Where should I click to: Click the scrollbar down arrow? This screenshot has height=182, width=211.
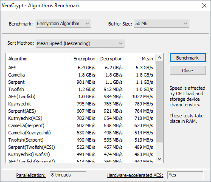pos(160,159)
